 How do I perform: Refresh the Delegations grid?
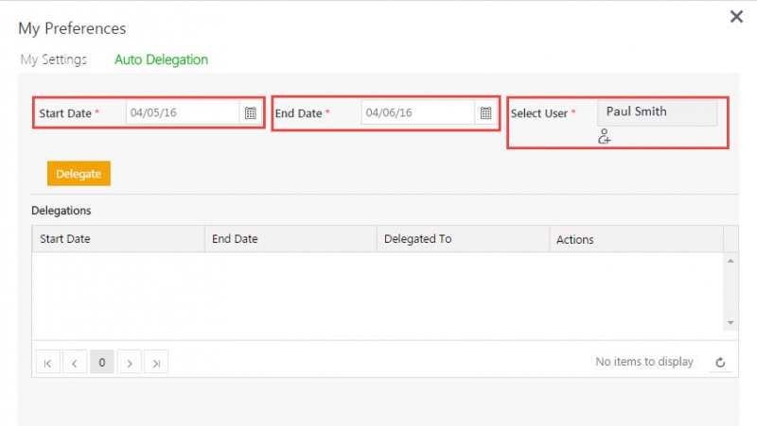pos(720,362)
